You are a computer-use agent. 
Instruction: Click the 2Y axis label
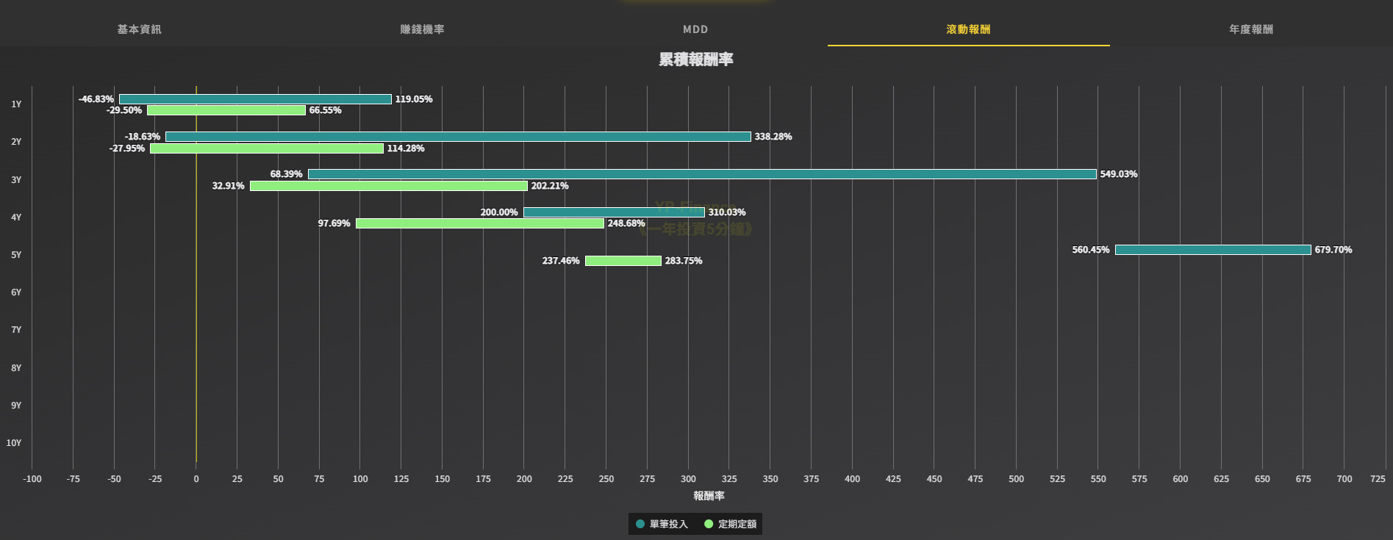[16, 142]
